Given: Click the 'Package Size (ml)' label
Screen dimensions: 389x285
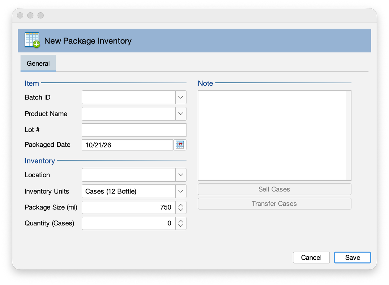Looking at the screenshot, I should pyautogui.click(x=51, y=207).
